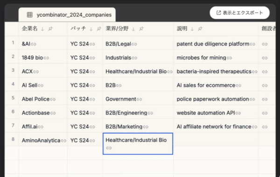Pin the 説明 column
The image size is (280, 177).
click(x=200, y=28)
